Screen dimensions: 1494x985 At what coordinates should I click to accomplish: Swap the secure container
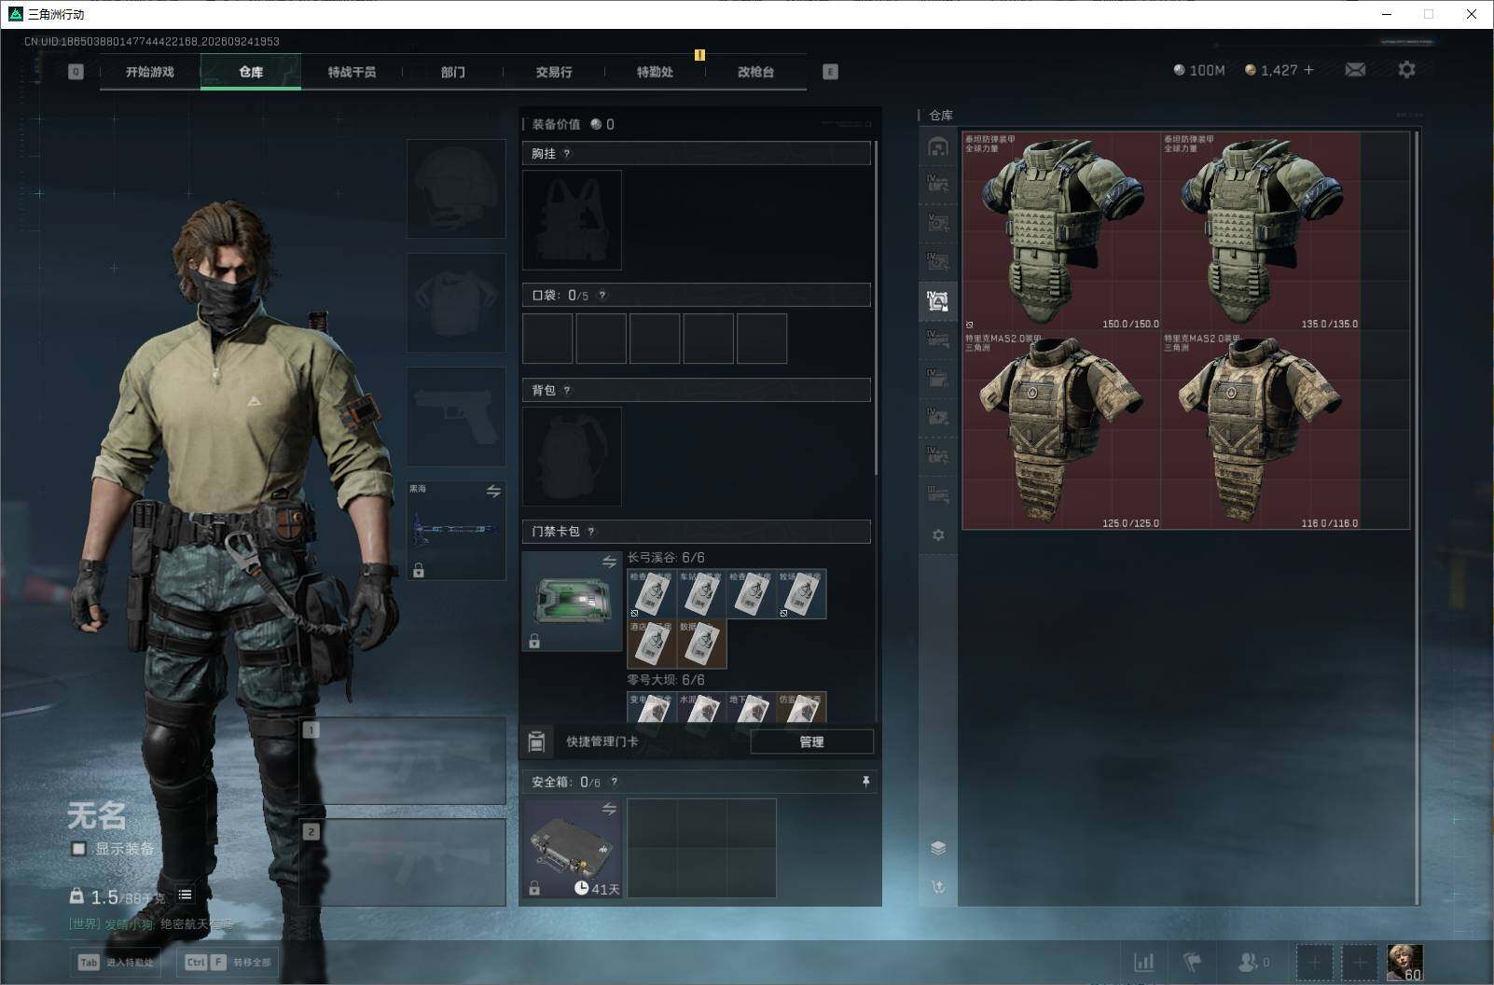[609, 809]
